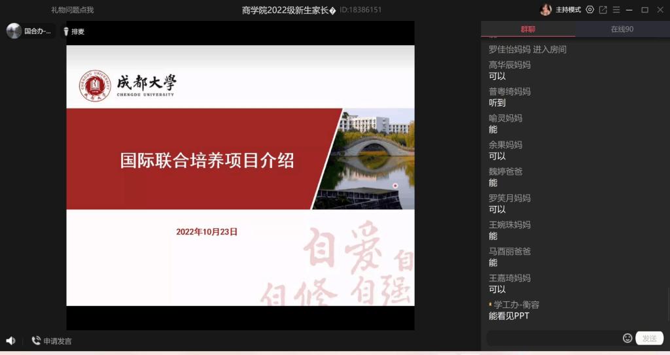Click the 排麦 microphone queue button
This screenshot has width=670, height=355.
74,31
